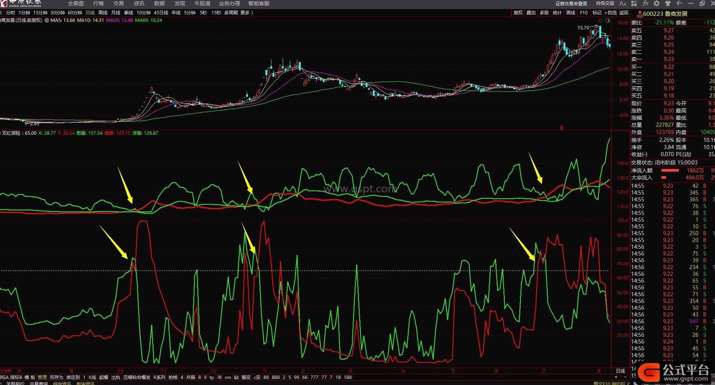715x385 pixels.
Task: Select 抢钱 indicator
Action: click(x=173, y=377)
